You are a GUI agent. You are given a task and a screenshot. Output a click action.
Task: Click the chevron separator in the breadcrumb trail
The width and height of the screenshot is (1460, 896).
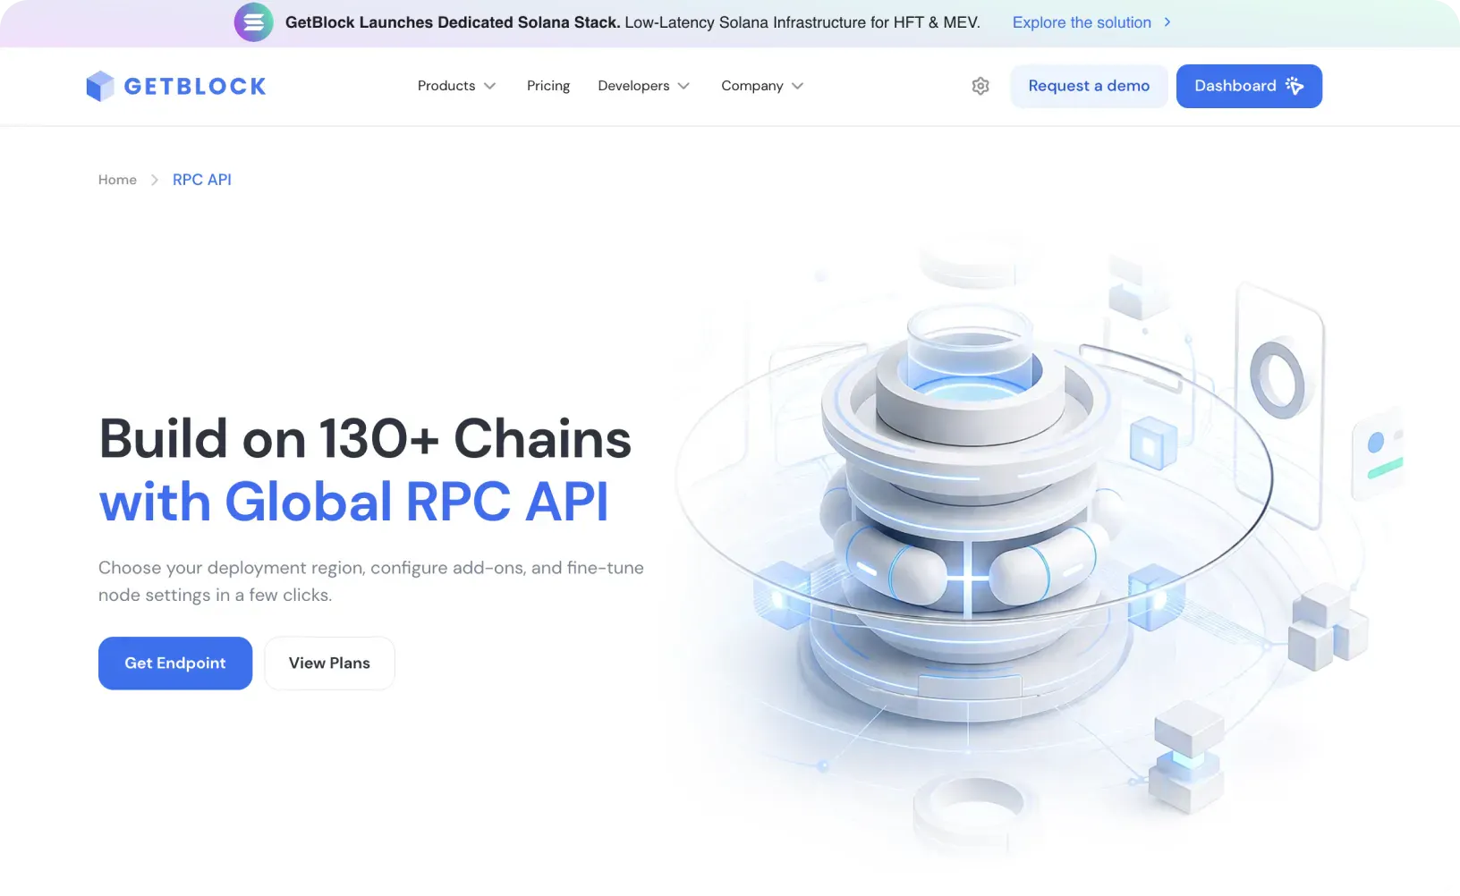[154, 180]
